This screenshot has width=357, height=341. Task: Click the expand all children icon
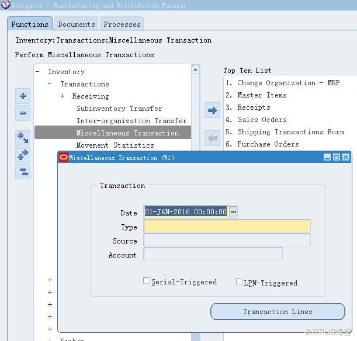23,138
